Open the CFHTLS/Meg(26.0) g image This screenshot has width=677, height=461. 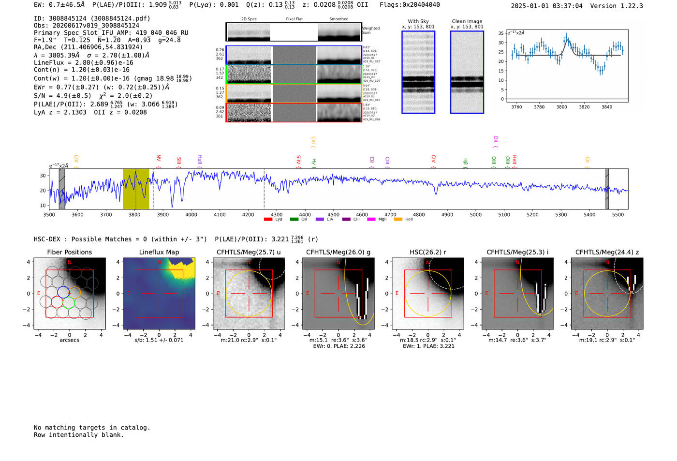click(338, 294)
